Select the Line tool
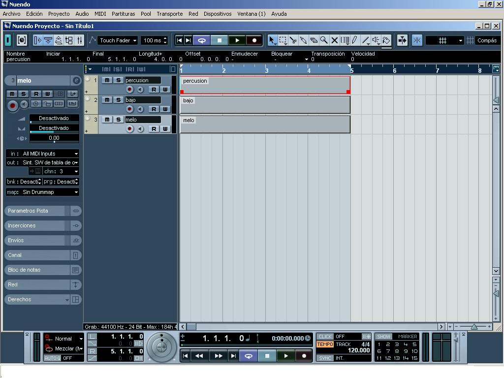504x378 pixels. point(366,40)
